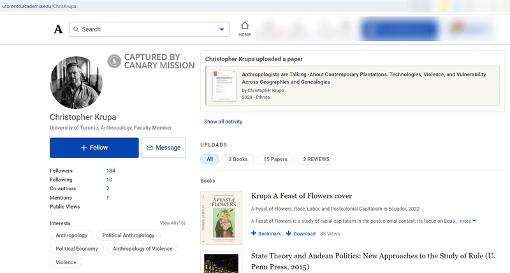Open State Theory and Andean Politics title
510x273 pixels.
click(373, 262)
